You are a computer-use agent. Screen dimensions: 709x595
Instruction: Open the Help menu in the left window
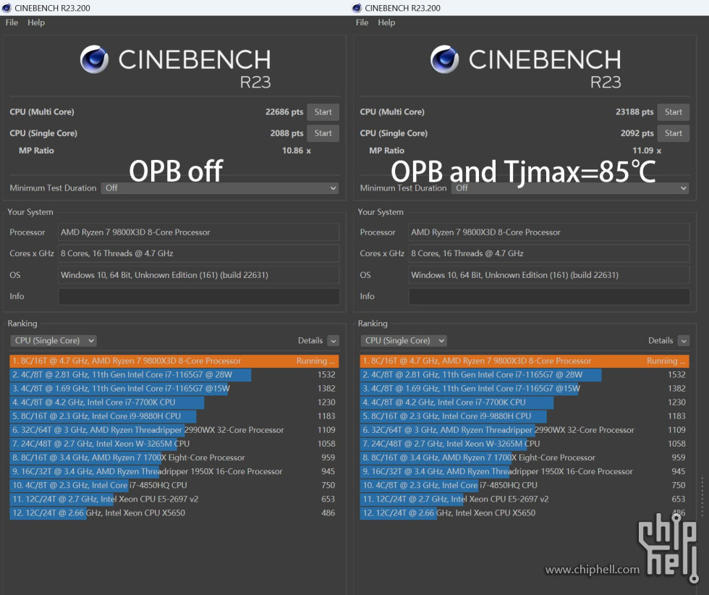[x=36, y=22]
